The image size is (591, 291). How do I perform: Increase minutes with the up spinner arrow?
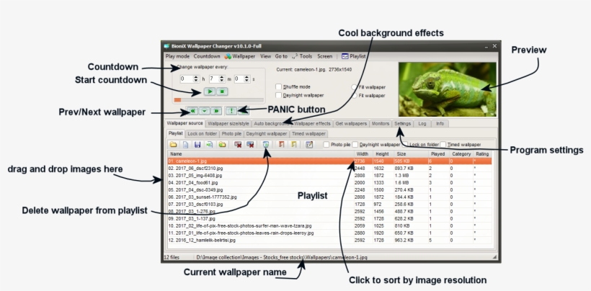[222, 78]
